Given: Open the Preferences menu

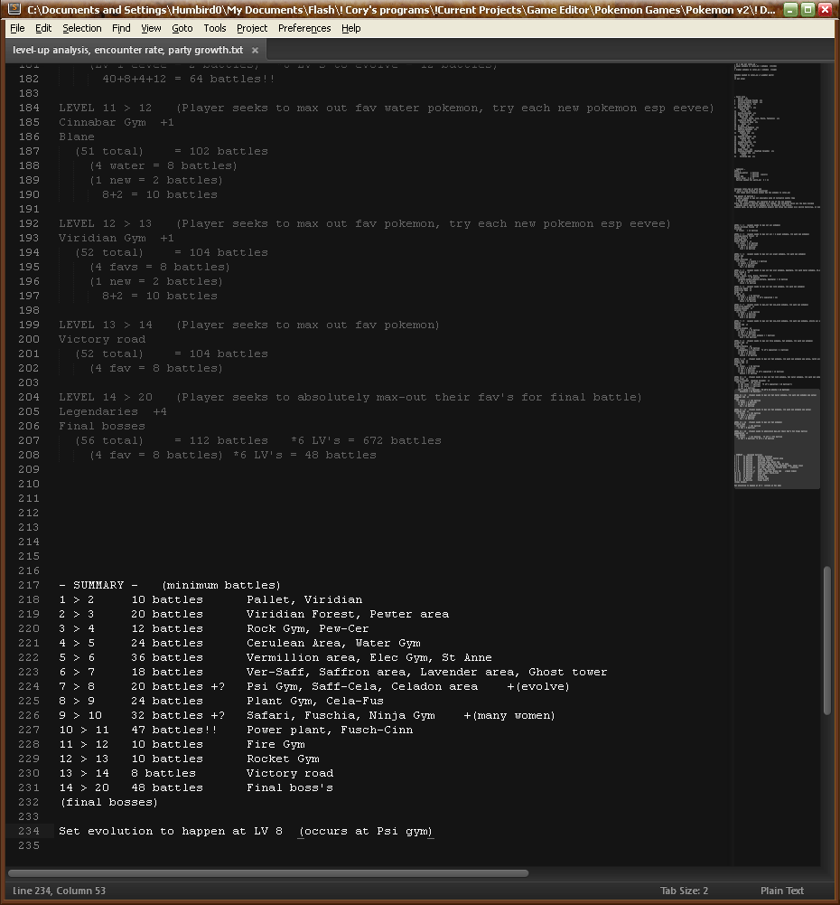Looking at the screenshot, I should coord(304,28).
